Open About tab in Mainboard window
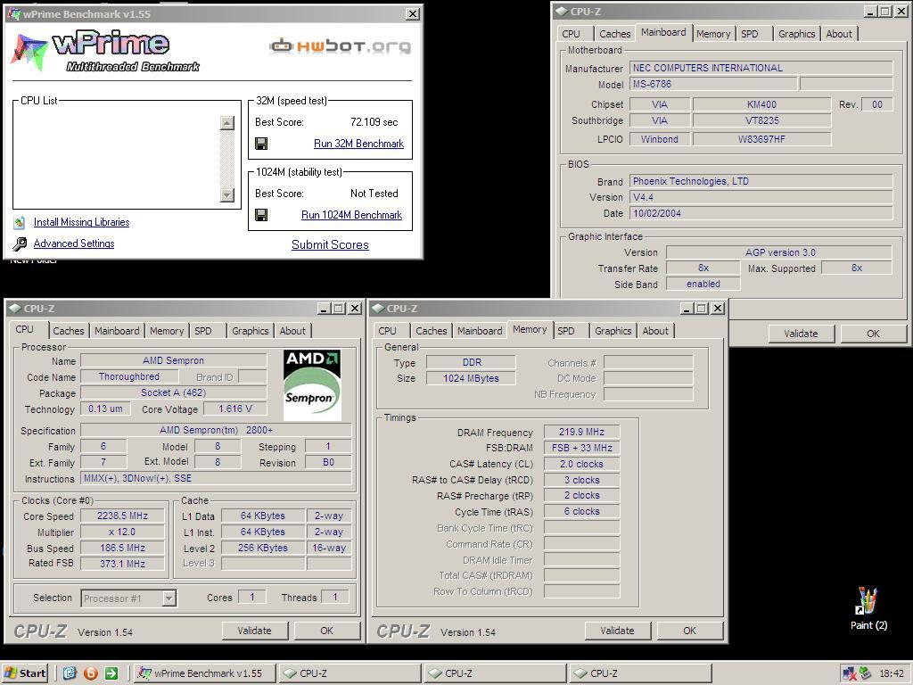 click(839, 34)
